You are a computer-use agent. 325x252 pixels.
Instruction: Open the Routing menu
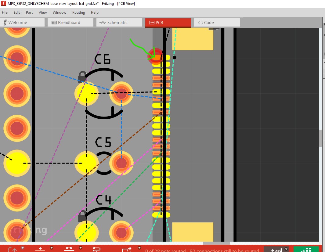[78, 13]
